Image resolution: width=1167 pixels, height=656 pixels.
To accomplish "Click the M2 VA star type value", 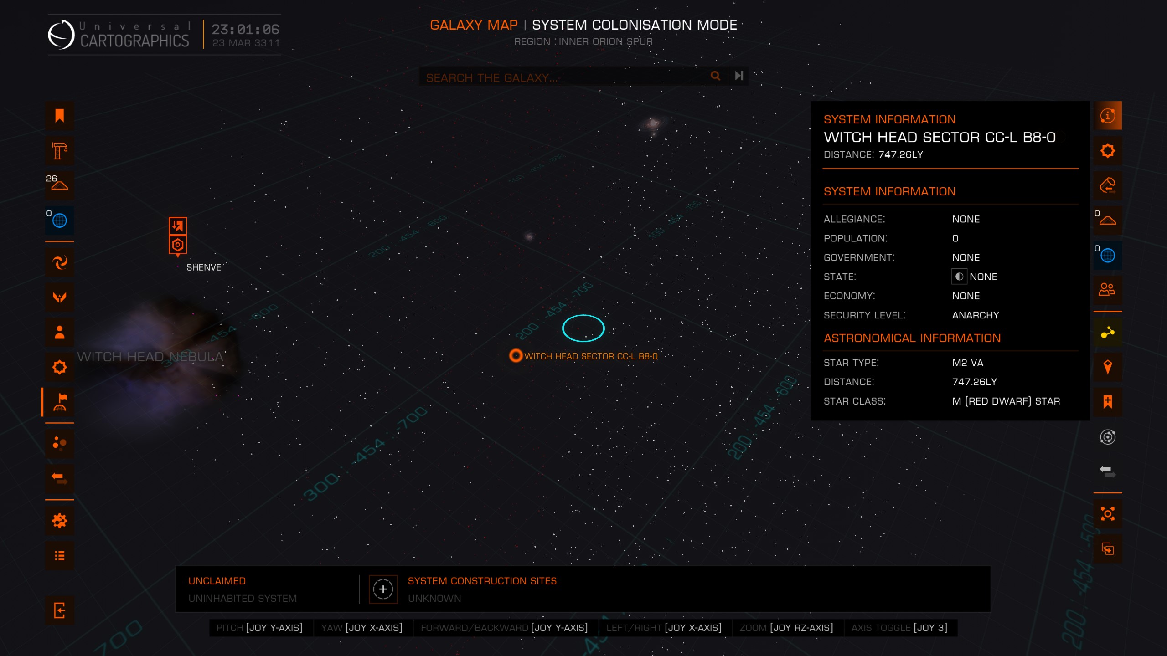I will [968, 363].
